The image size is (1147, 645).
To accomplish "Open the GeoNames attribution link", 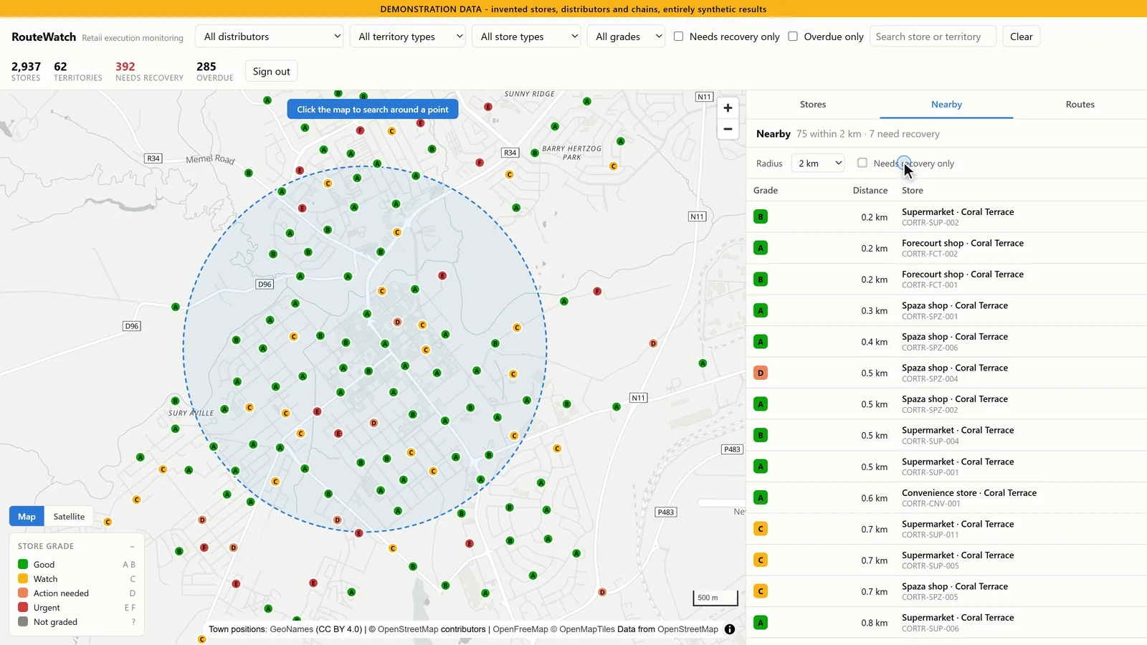I will pos(292,629).
